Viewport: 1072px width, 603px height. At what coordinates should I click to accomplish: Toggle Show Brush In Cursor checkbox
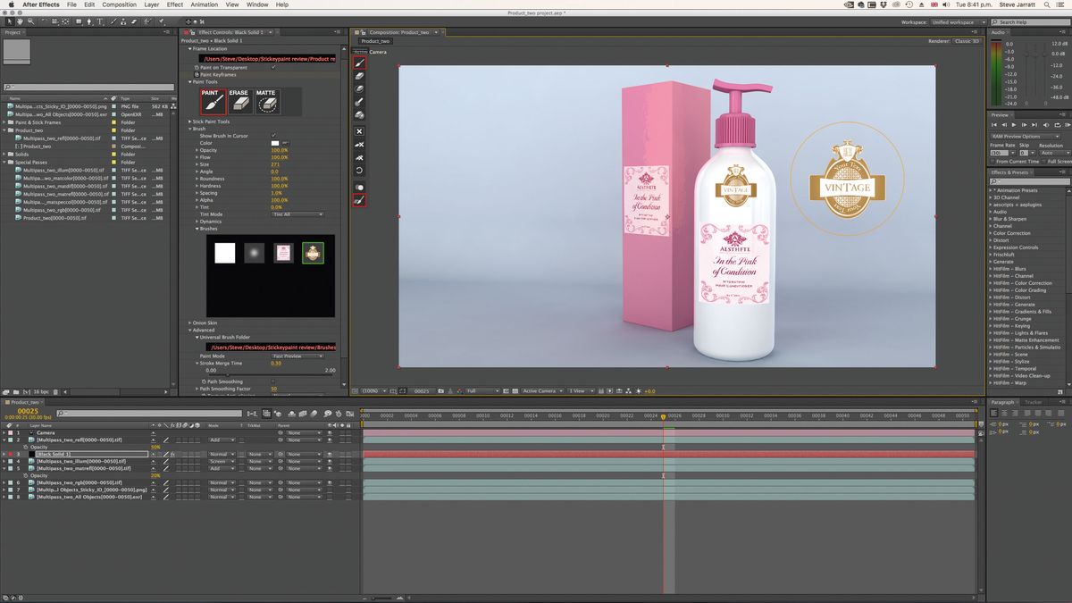[273, 136]
